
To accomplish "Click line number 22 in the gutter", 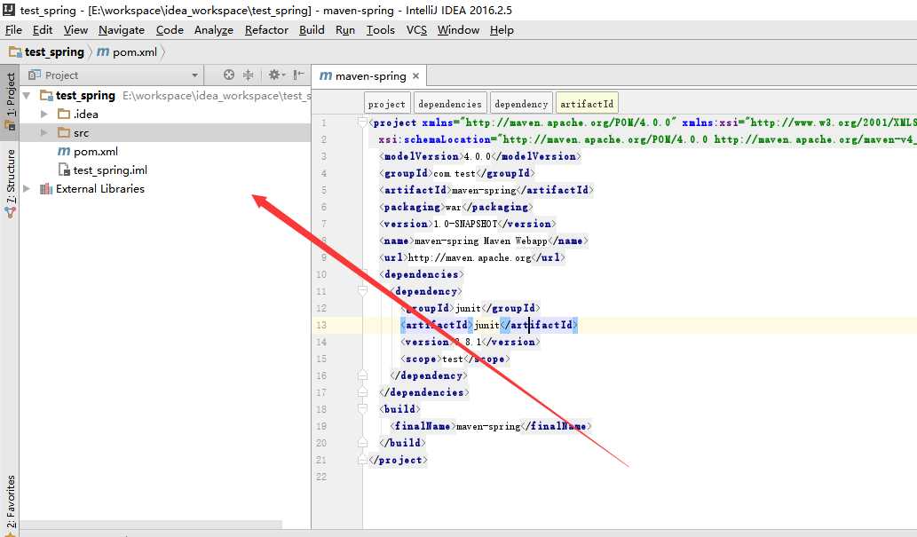I will [x=321, y=477].
